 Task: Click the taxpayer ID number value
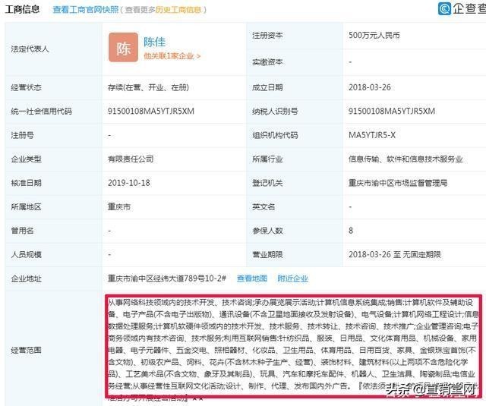pos(391,112)
